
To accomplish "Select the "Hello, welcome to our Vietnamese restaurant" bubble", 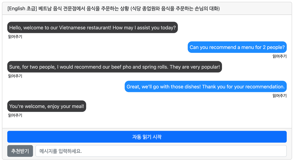I will coord(92,28).
